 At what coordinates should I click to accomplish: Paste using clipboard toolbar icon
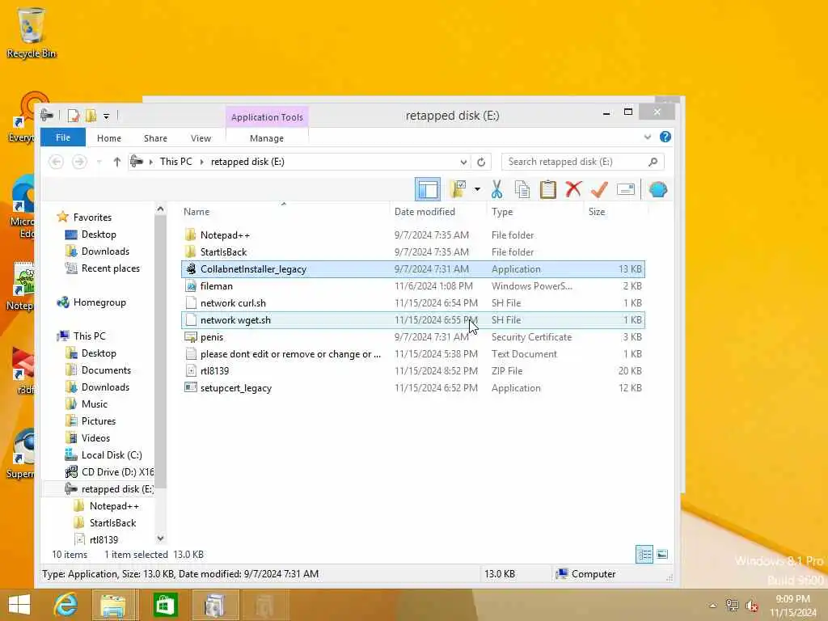pos(547,189)
